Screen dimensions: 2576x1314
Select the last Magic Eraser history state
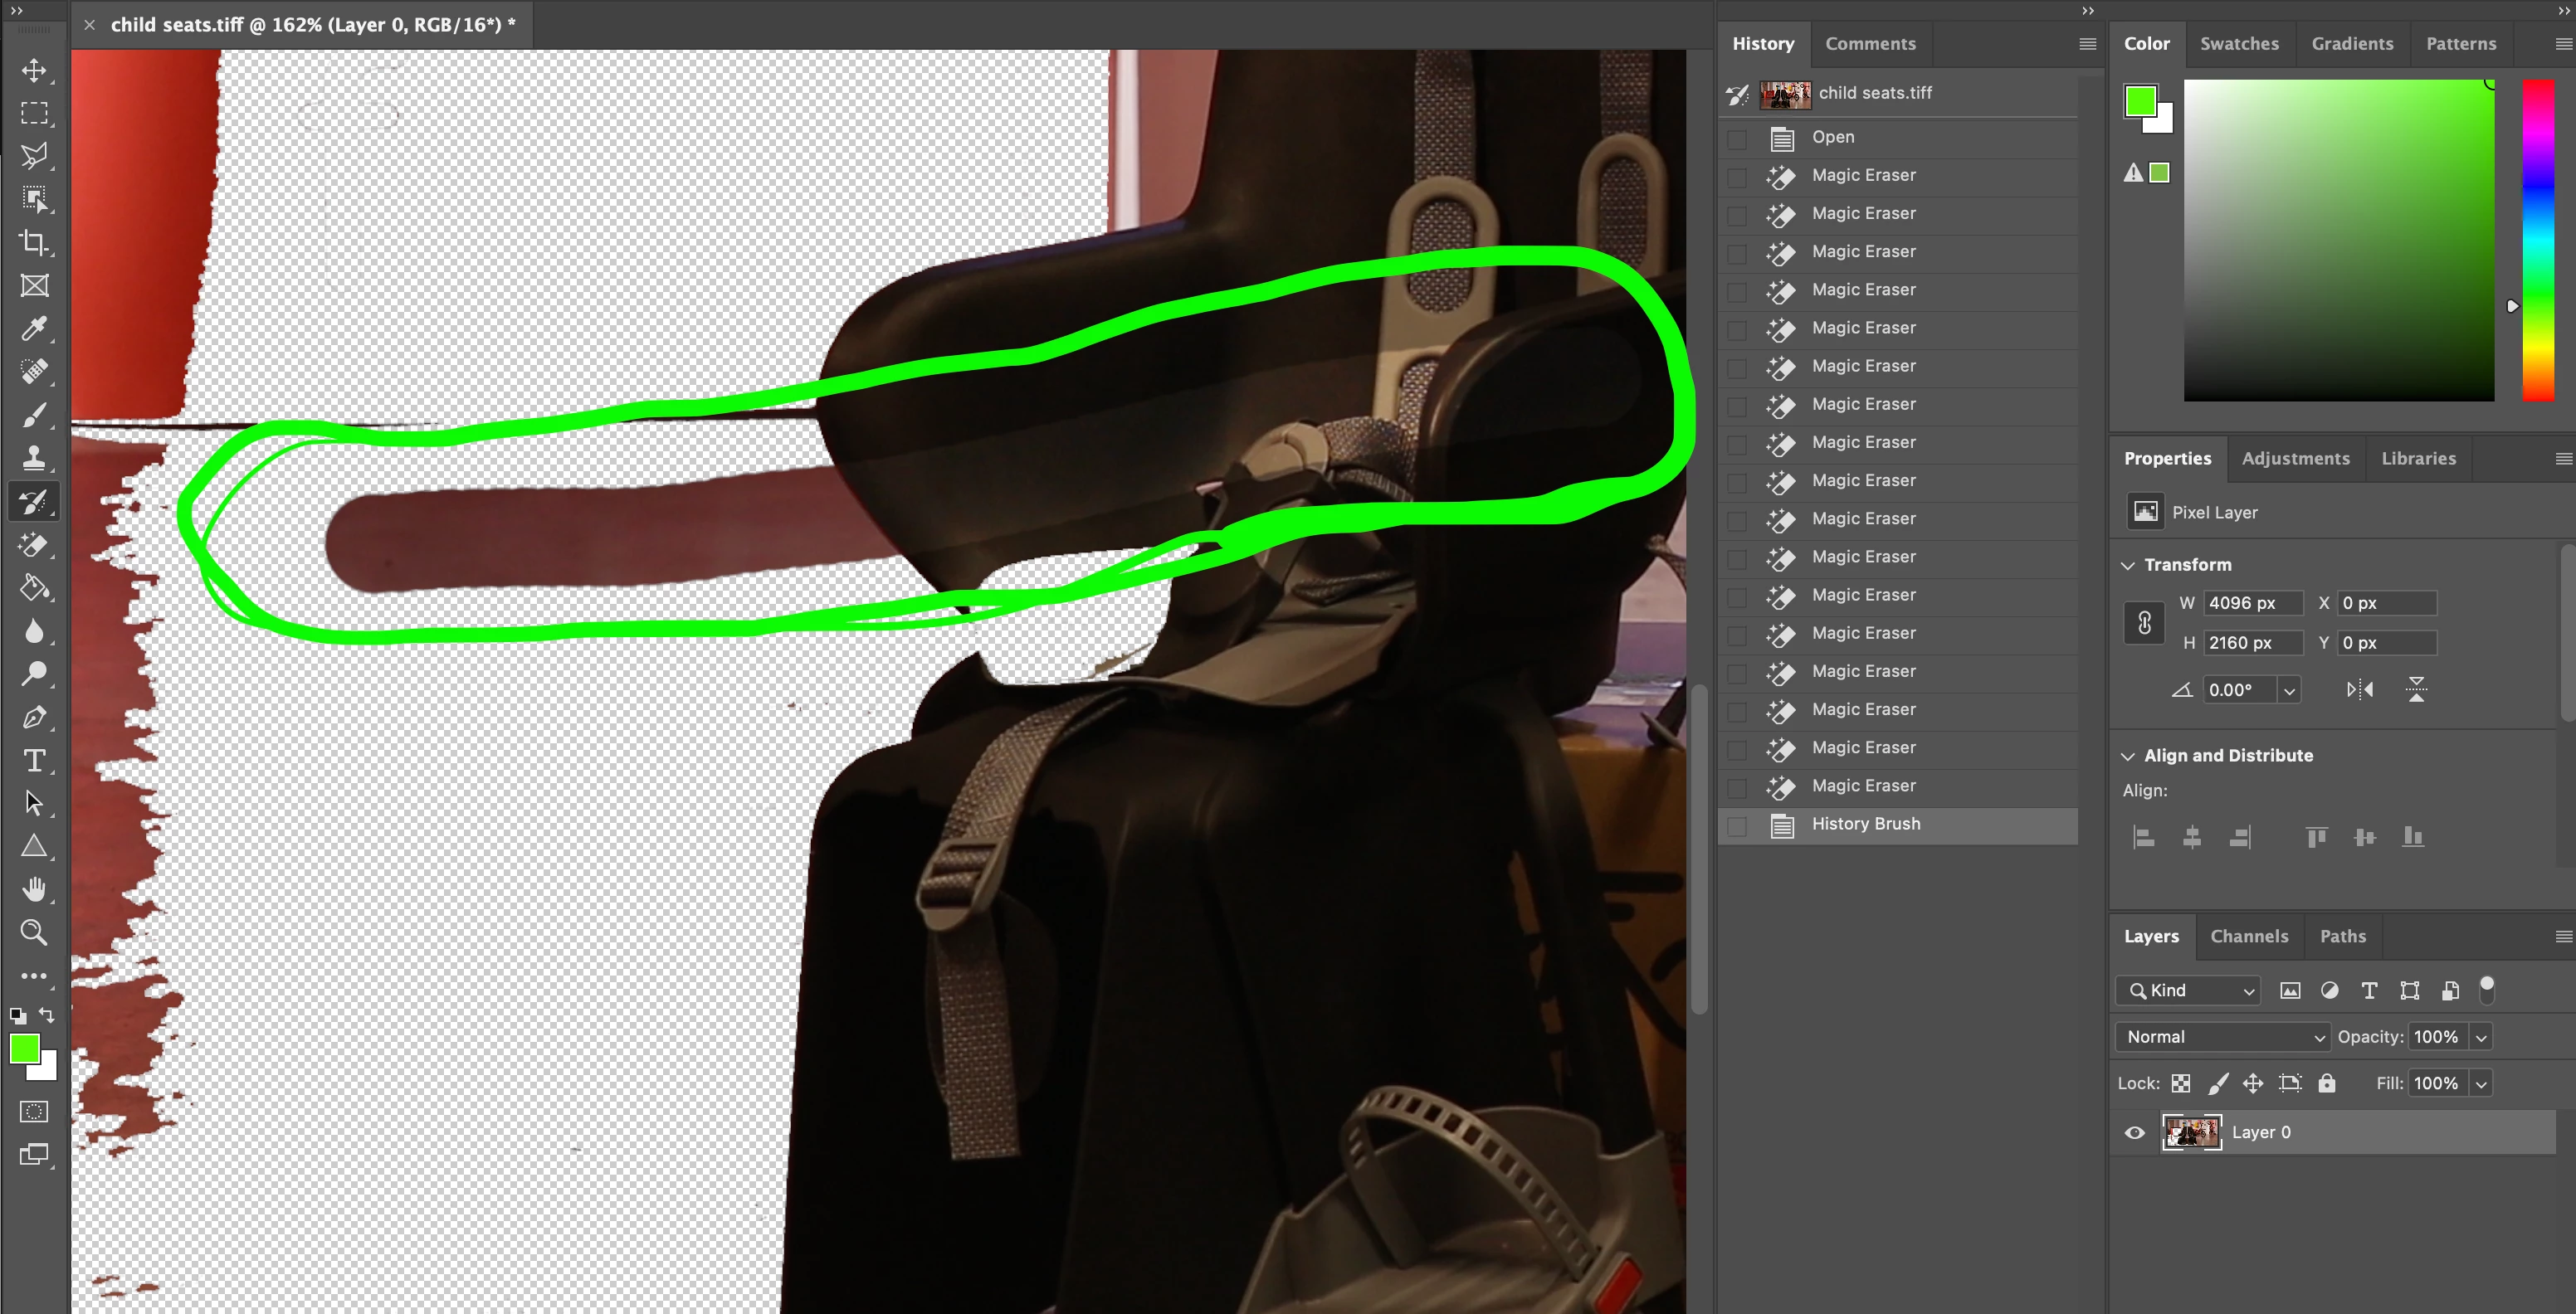point(1863,786)
